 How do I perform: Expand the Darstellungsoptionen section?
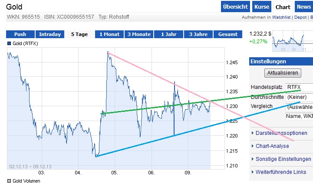280,133
